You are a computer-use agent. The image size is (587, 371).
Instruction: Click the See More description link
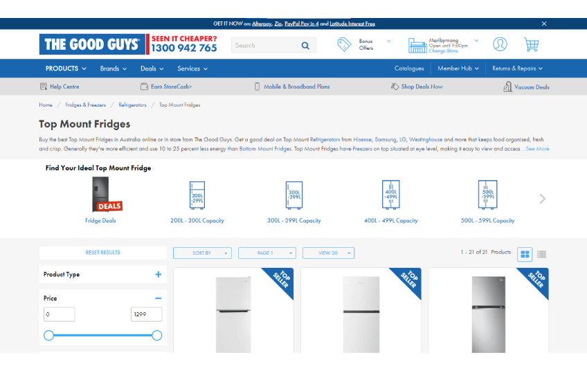(537, 149)
